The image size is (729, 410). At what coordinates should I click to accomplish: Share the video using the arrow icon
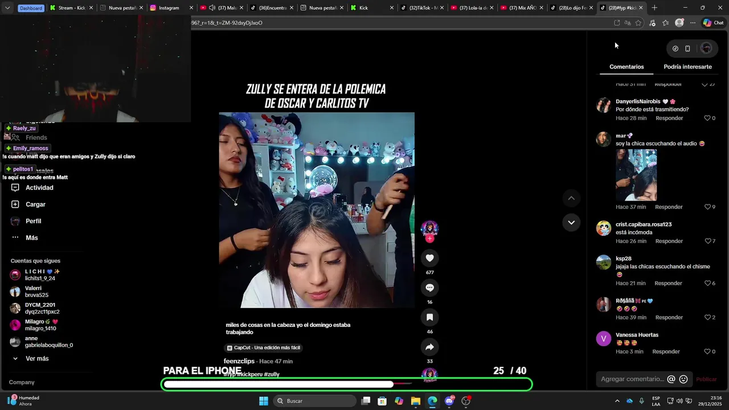(429, 347)
